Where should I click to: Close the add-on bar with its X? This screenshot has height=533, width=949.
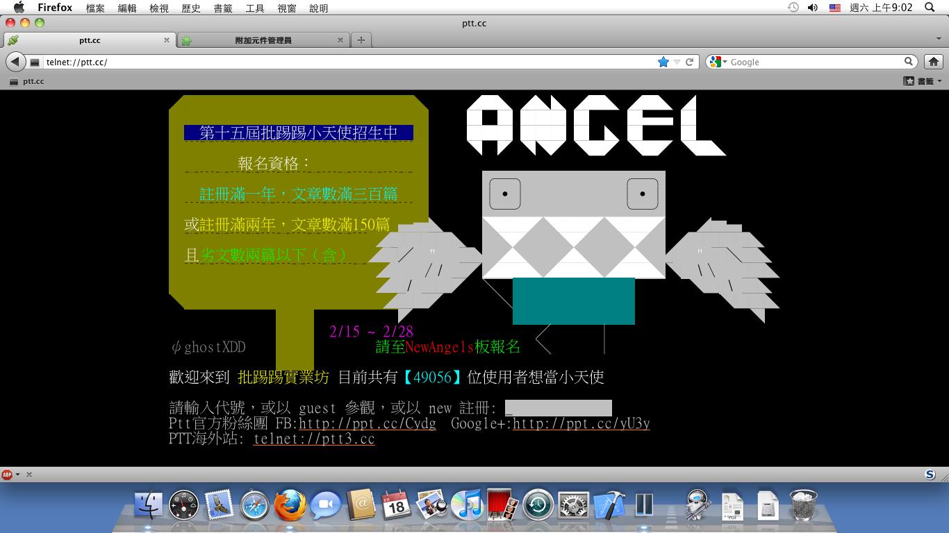pos(29,475)
